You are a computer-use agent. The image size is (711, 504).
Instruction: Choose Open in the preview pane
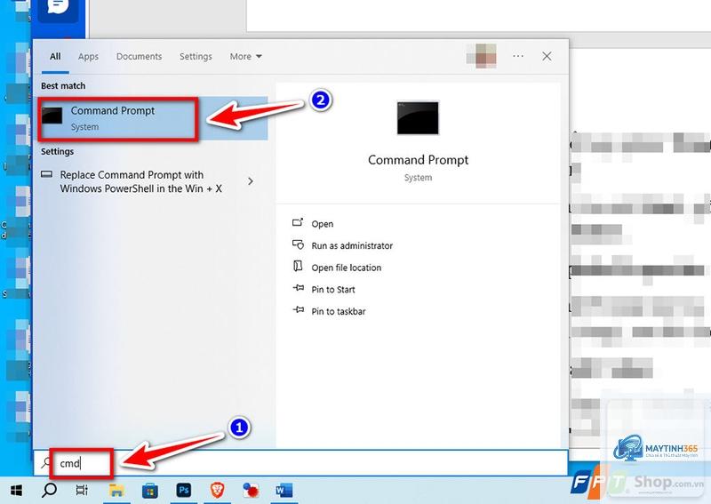point(323,224)
